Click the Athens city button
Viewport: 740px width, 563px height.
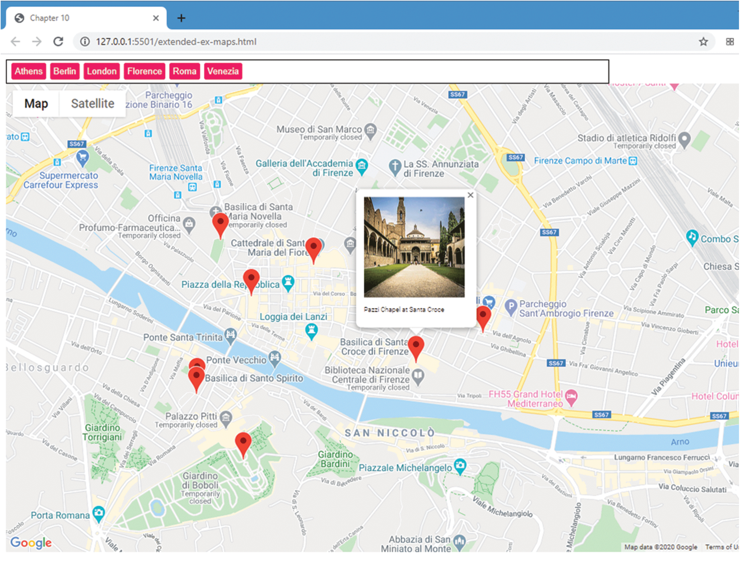tap(28, 71)
